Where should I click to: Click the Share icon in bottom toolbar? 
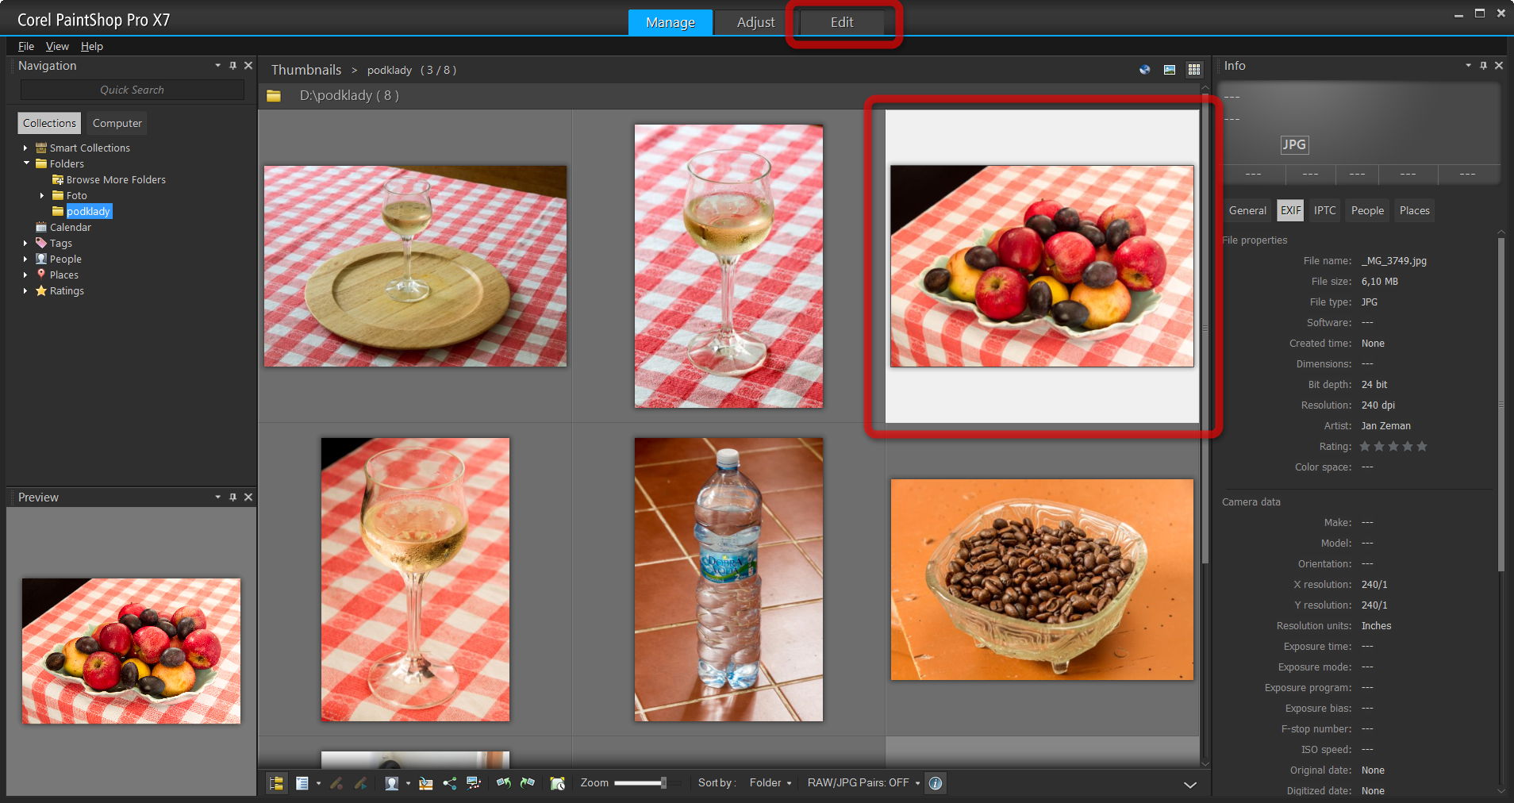coord(450,783)
